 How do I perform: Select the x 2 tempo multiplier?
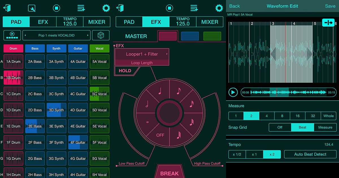tap(272, 154)
